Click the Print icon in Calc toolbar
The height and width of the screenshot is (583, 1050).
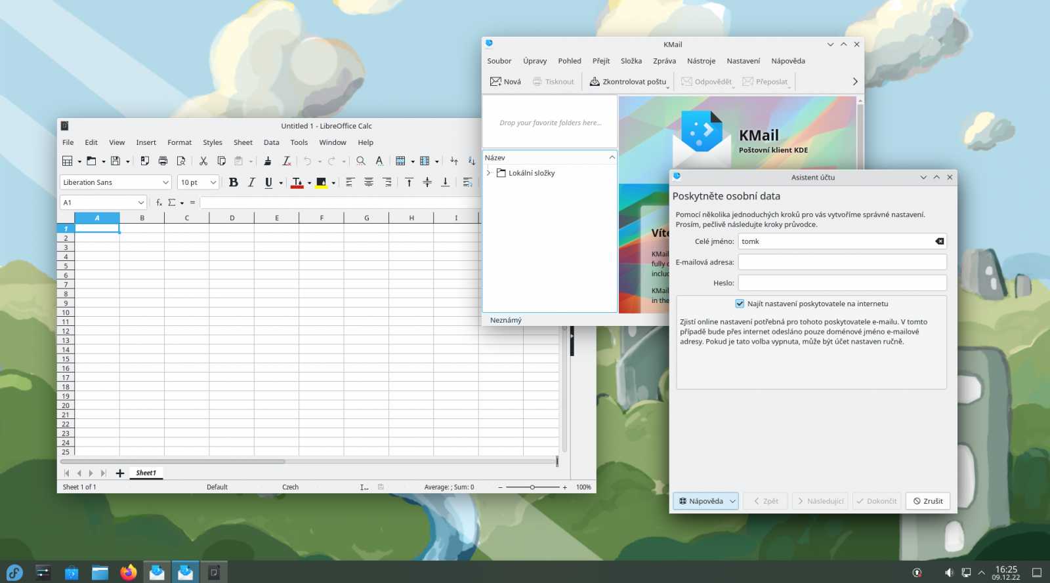coord(163,161)
